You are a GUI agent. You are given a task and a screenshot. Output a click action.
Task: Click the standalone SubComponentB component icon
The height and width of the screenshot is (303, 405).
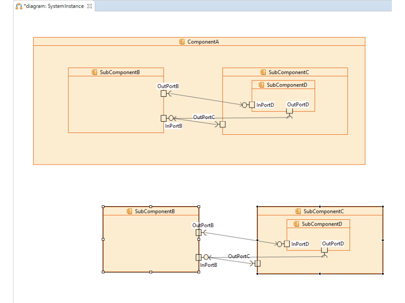click(130, 211)
